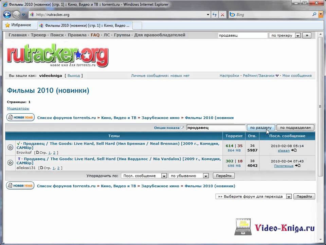This screenshot has width=326, height=245.
Task: Open the search provider dropdown arrow
Action: [321, 15]
